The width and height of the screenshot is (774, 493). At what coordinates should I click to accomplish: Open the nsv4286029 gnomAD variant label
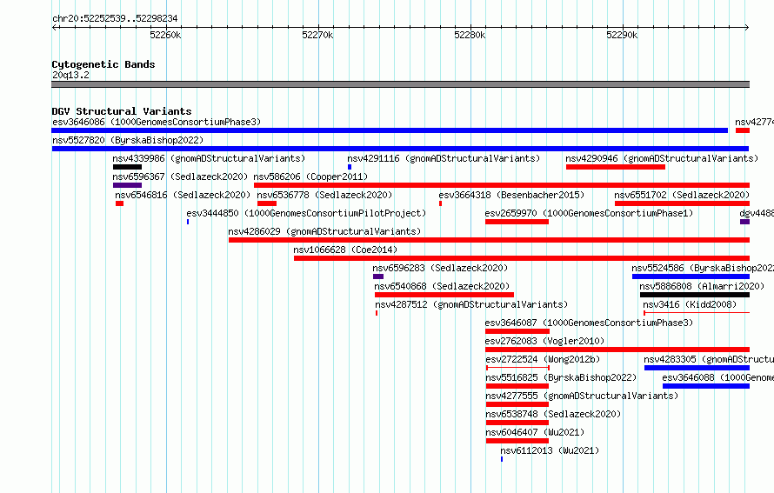pos(324,231)
